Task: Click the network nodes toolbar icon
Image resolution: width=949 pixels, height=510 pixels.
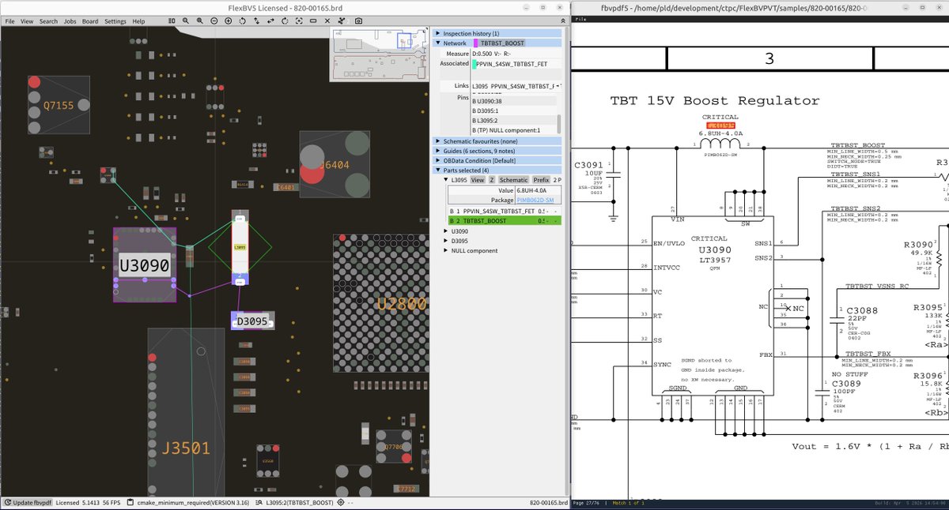Action: [342, 21]
